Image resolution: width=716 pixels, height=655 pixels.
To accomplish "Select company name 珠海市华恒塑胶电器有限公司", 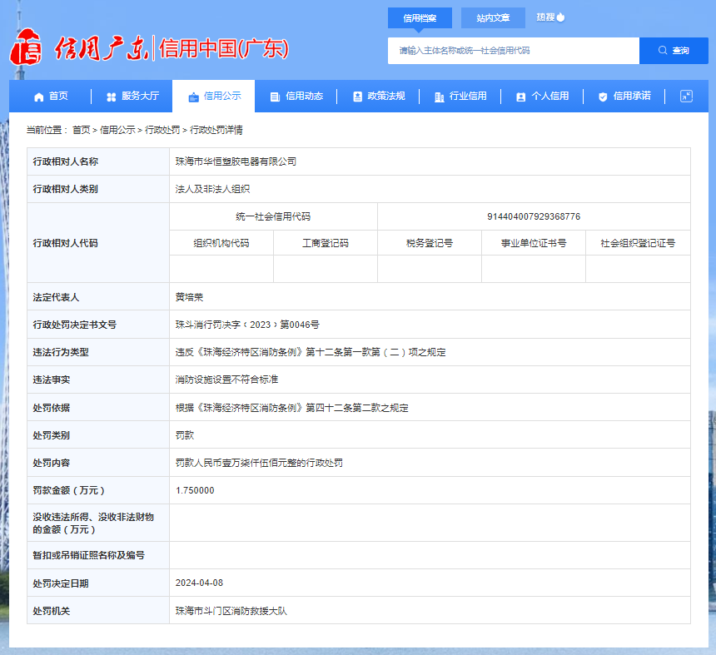I will [236, 161].
